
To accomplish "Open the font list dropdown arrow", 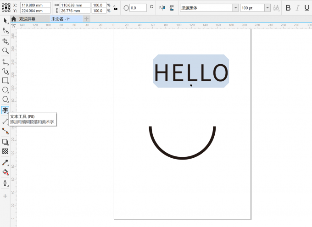I will [x=235, y=8].
